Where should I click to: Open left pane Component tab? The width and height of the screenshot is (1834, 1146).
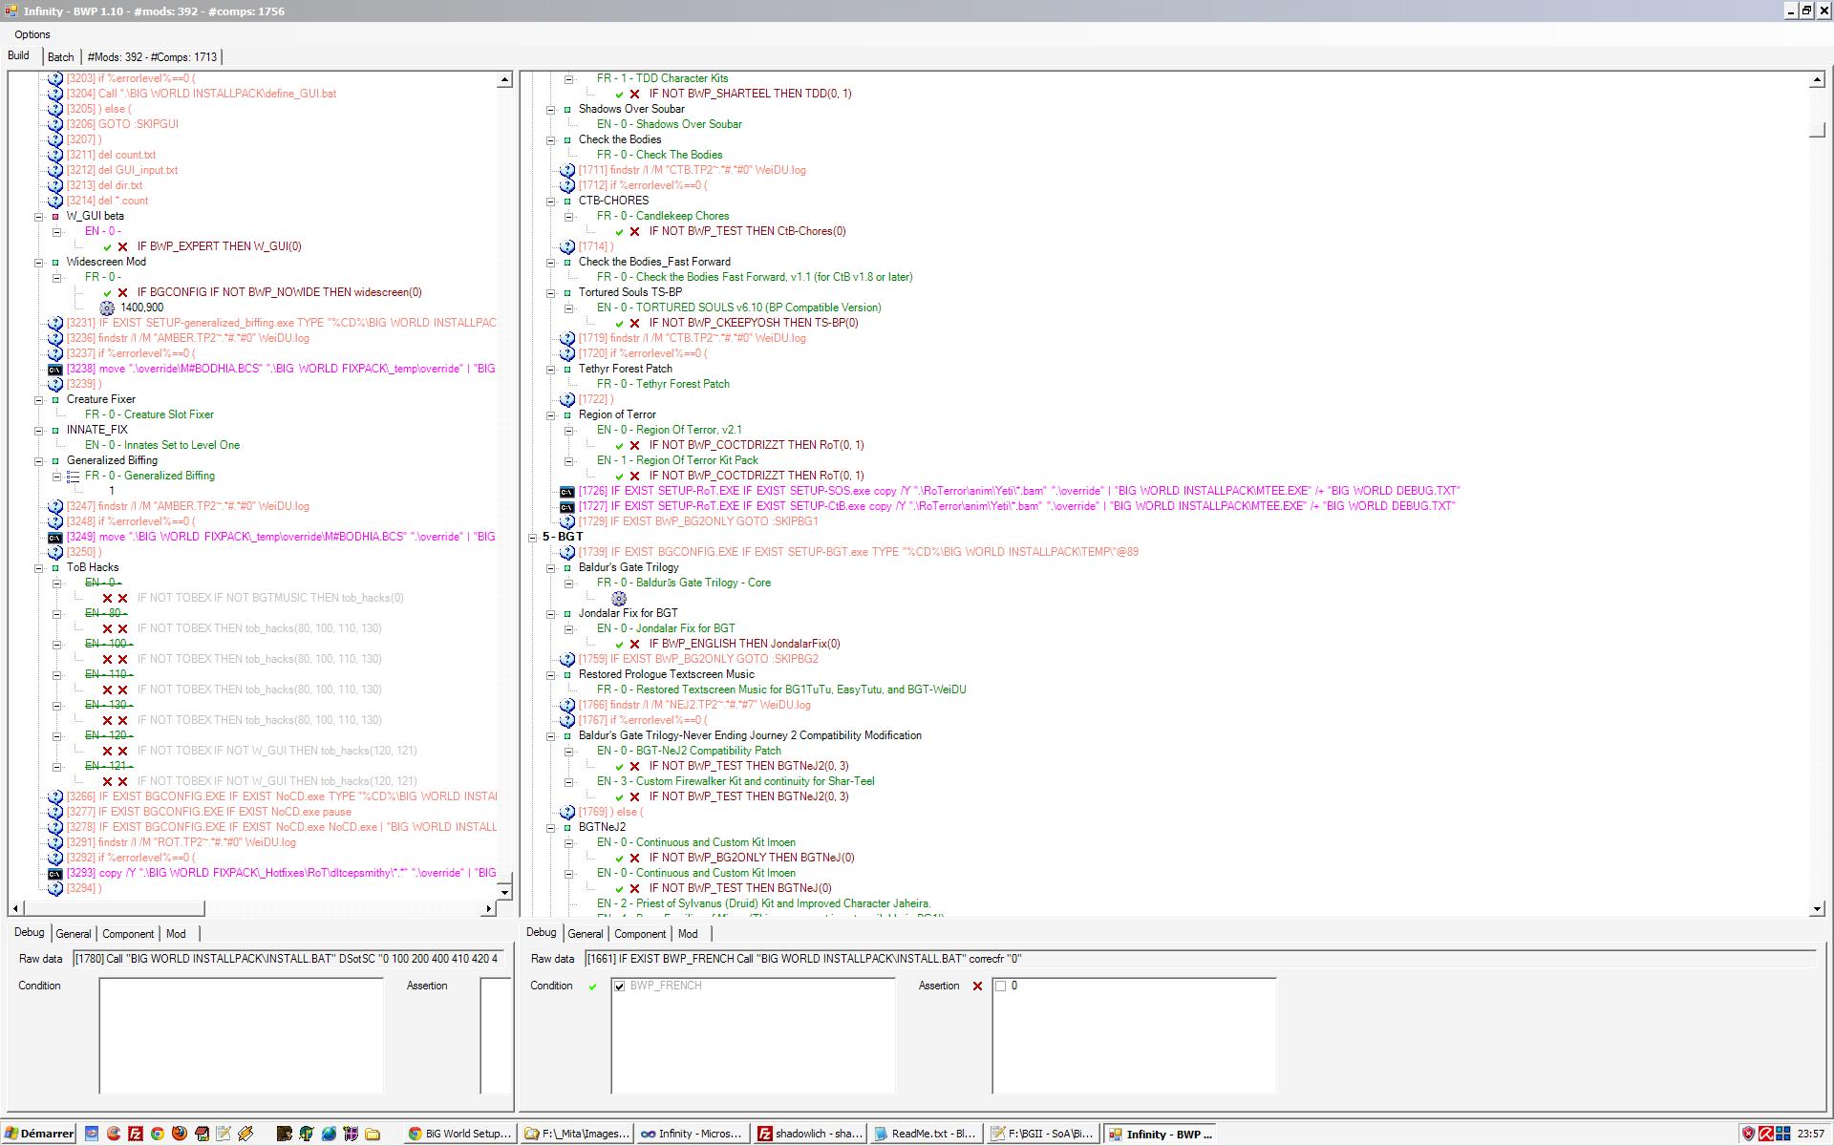pyautogui.click(x=128, y=934)
